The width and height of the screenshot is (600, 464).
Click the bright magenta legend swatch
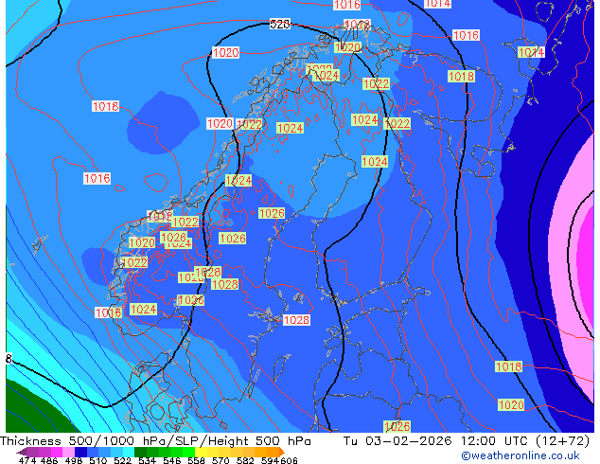tap(57, 452)
